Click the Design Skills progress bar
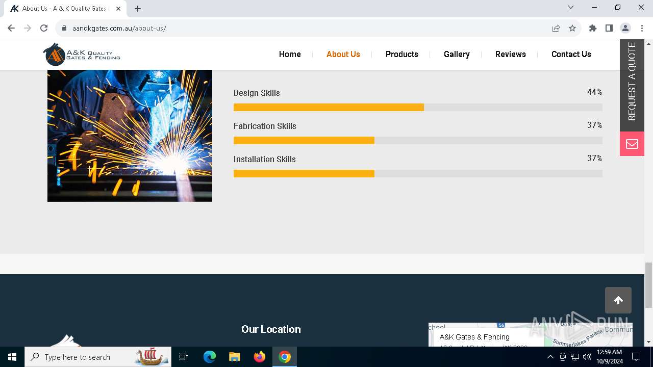This screenshot has height=367, width=653. coord(418,107)
